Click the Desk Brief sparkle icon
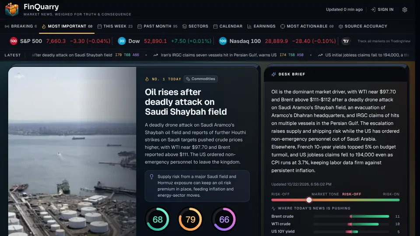Image resolution: width=420 pixels, height=236 pixels. (273, 74)
